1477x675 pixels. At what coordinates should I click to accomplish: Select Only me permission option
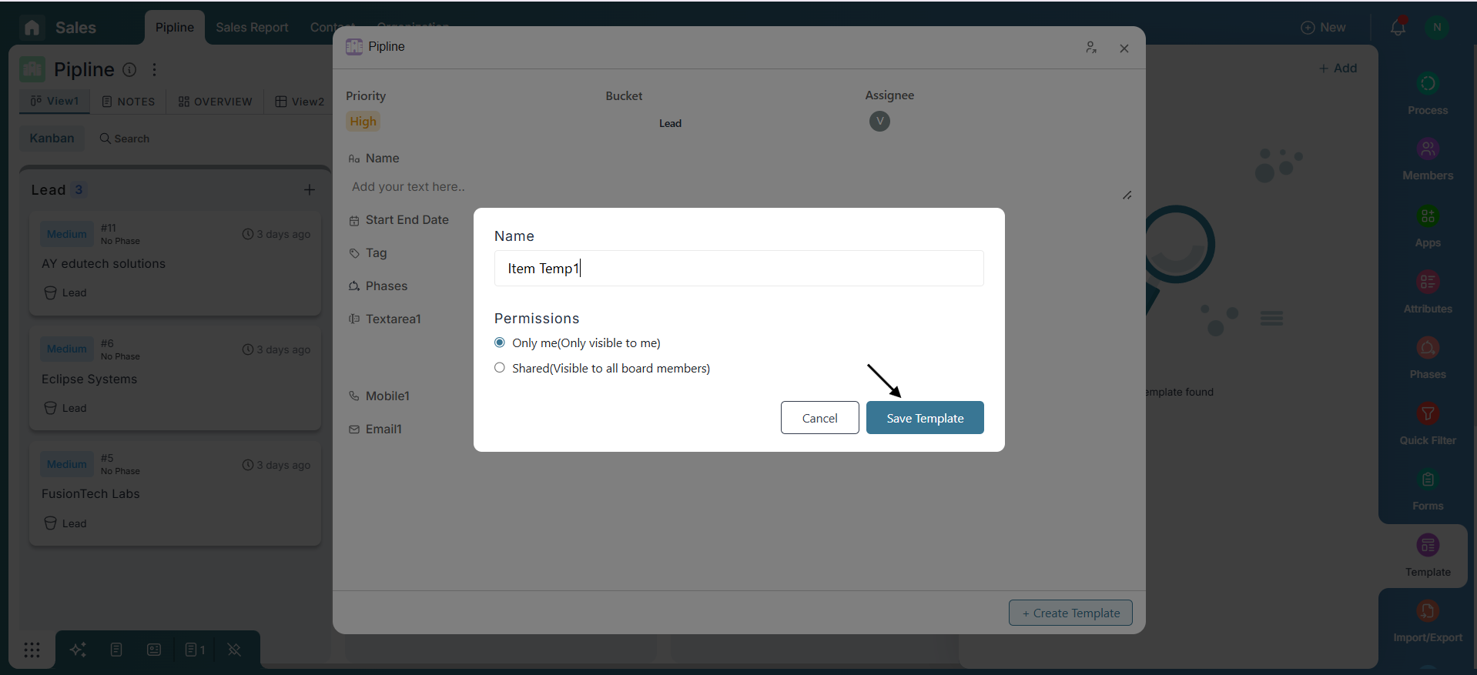[x=500, y=343]
